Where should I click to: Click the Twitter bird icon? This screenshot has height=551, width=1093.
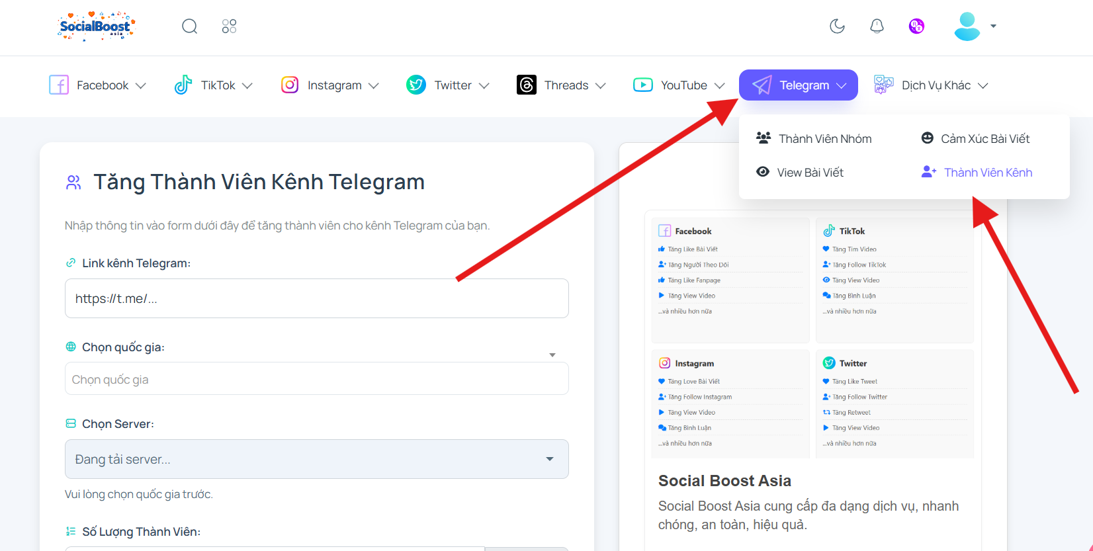pyautogui.click(x=416, y=85)
